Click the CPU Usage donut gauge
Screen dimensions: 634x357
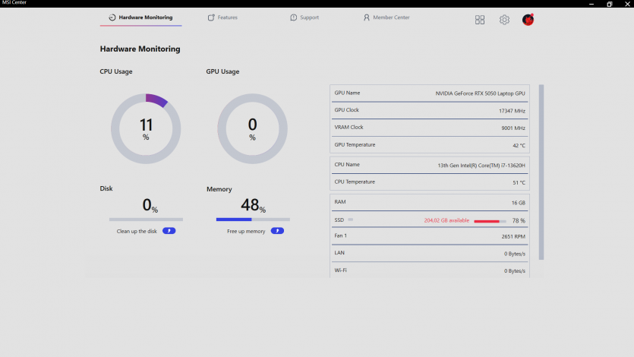pyautogui.click(x=146, y=128)
